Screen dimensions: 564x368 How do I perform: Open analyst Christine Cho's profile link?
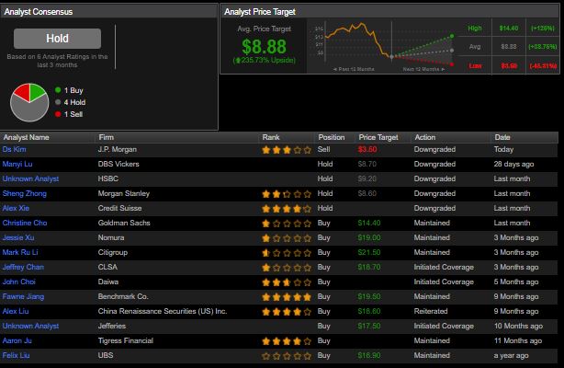(25, 224)
